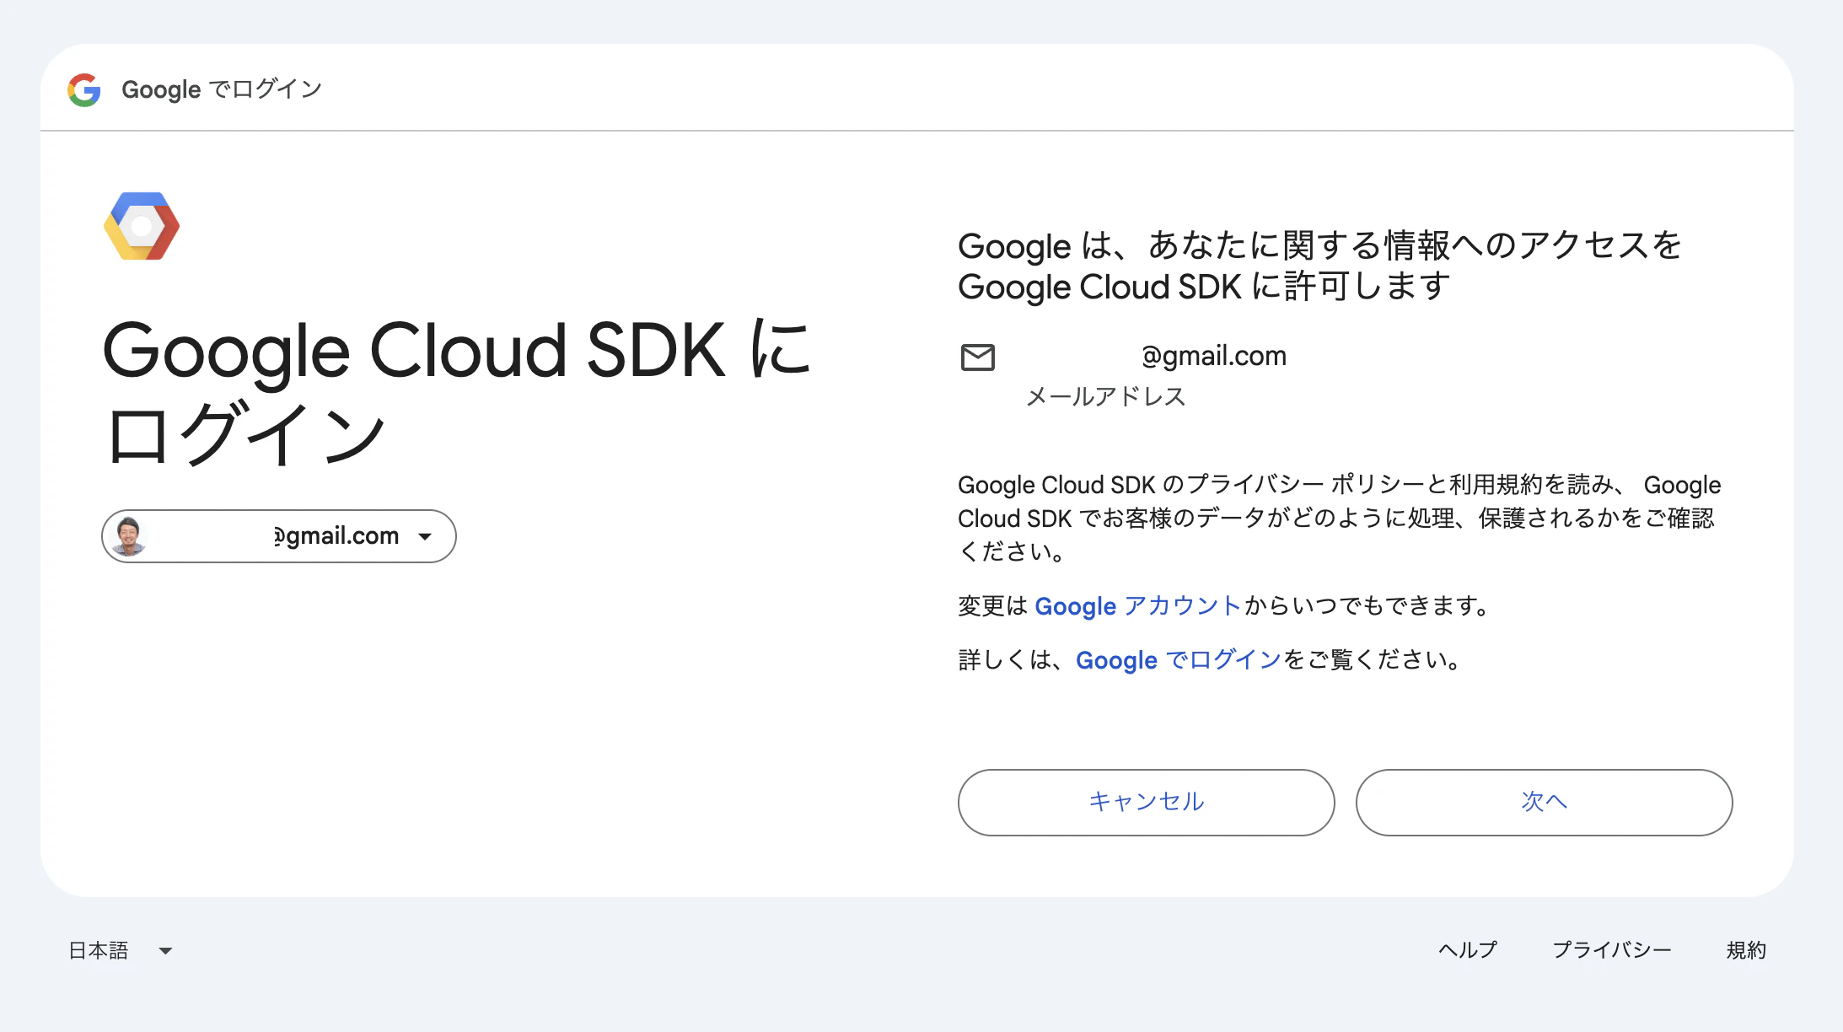Click the Google G logo in header

(84, 89)
